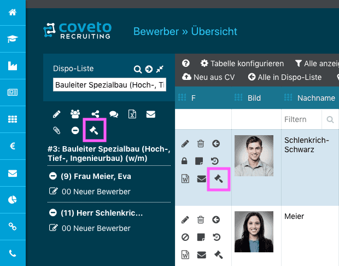339x266 pixels.
Task: Click the Bauleiter Spezialbau input field
Action: (109, 85)
